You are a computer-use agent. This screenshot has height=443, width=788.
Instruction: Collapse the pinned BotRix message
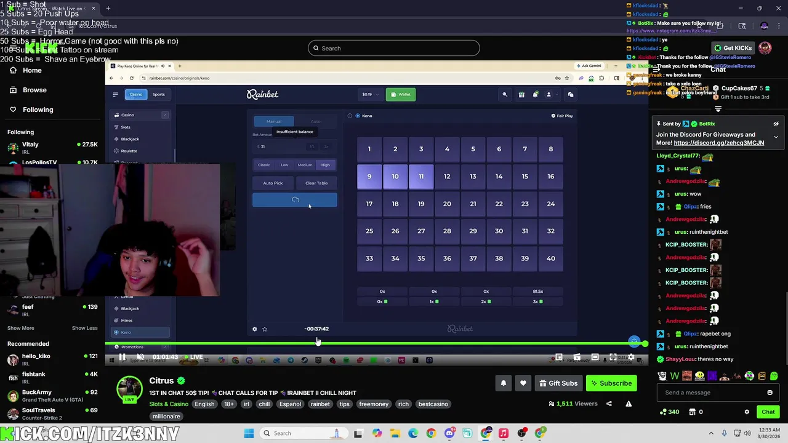coord(776,137)
